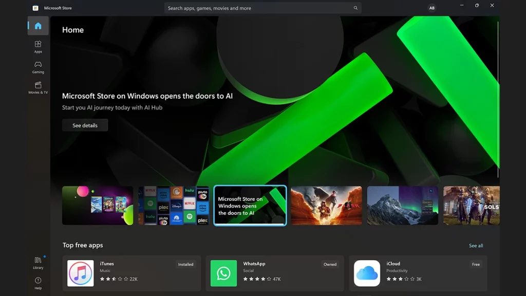Select the mountain aurora carousel thumbnail

[x=403, y=206]
